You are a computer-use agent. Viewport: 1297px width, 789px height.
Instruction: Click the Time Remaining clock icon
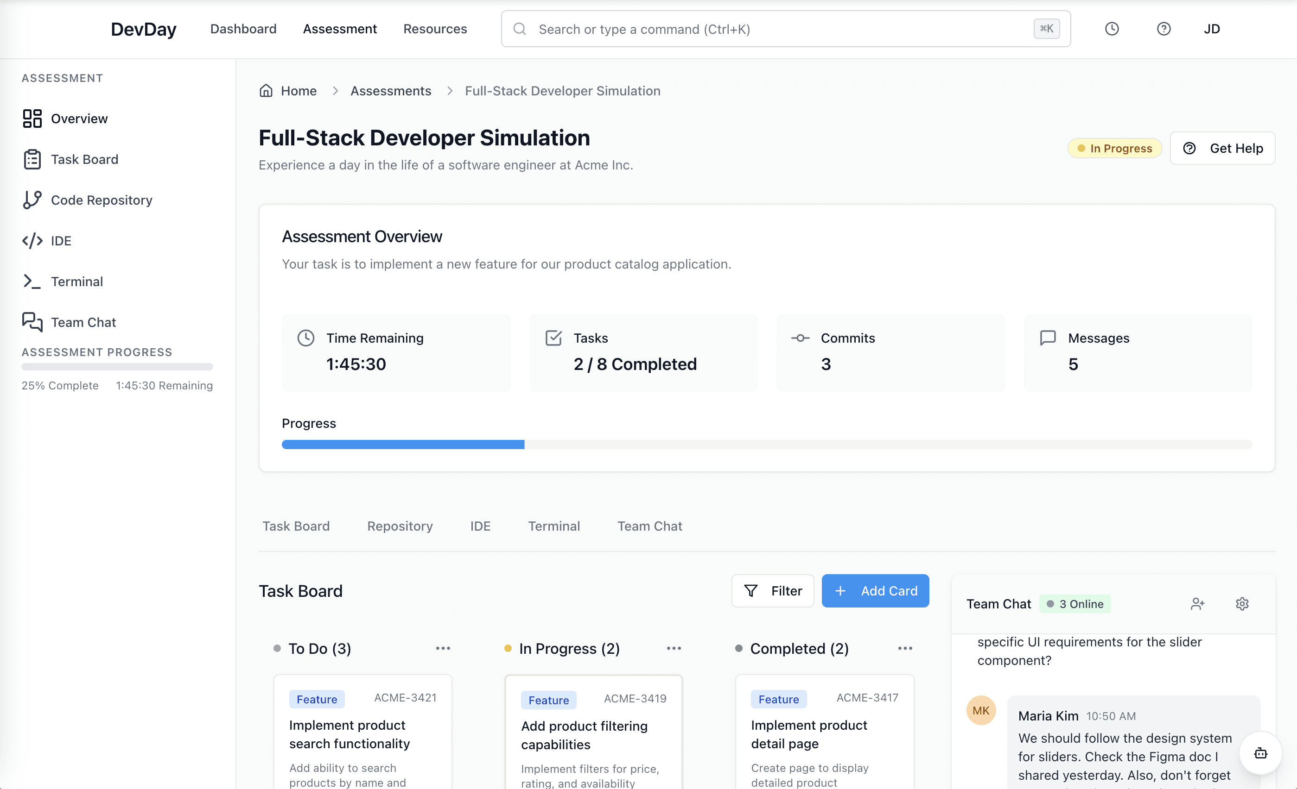coord(306,338)
